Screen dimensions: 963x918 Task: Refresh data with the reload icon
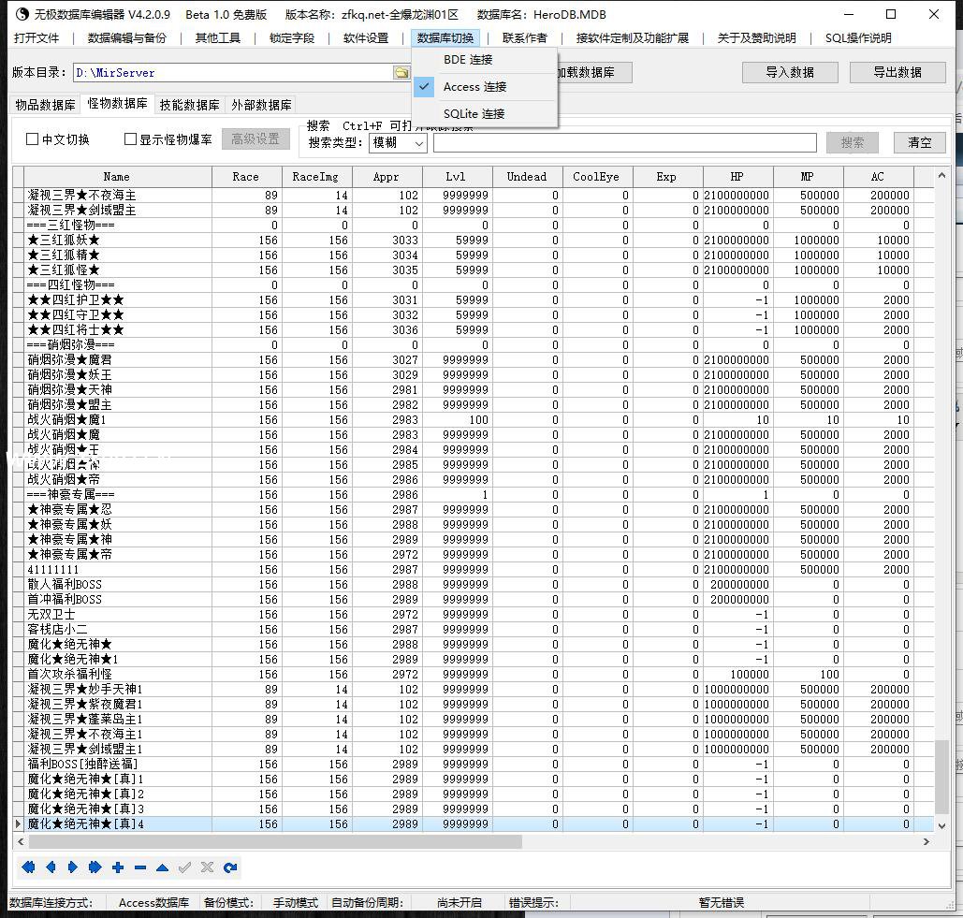(230, 867)
